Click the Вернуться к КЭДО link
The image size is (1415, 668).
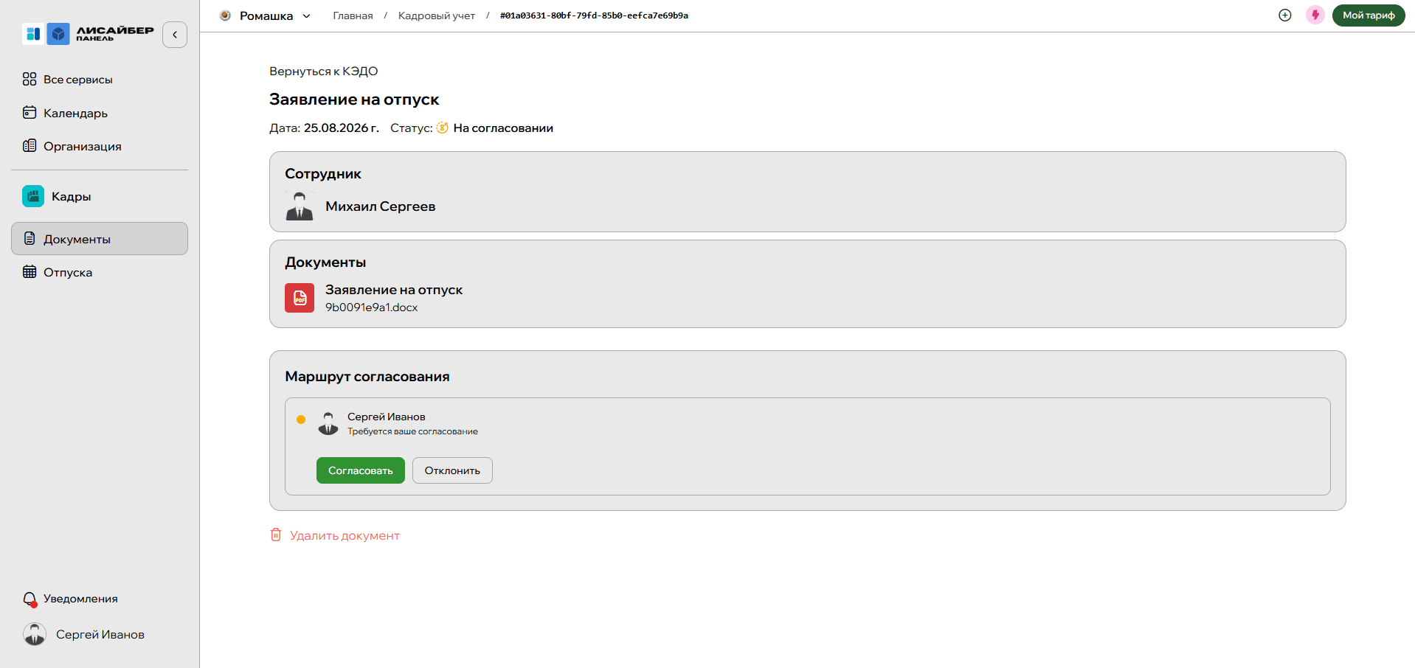tap(323, 72)
